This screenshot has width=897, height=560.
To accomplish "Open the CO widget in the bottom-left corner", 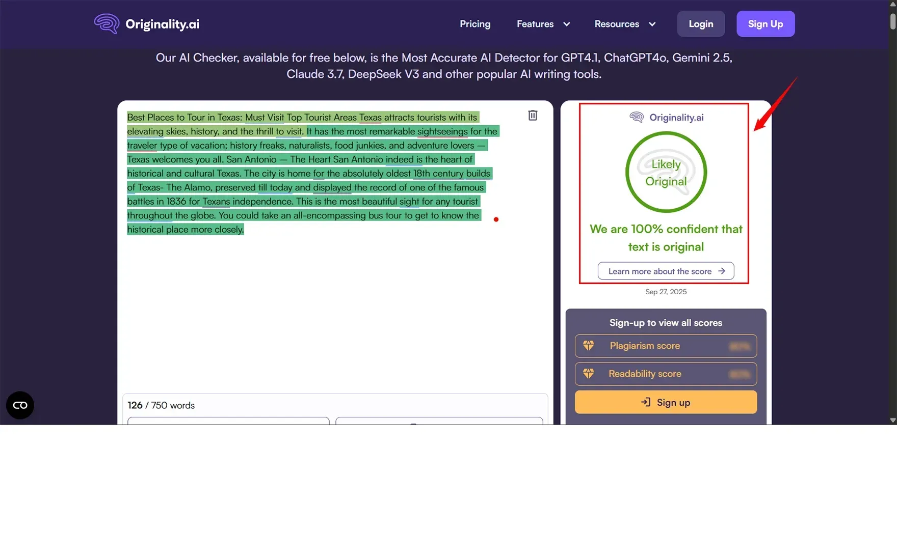I will (x=20, y=405).
